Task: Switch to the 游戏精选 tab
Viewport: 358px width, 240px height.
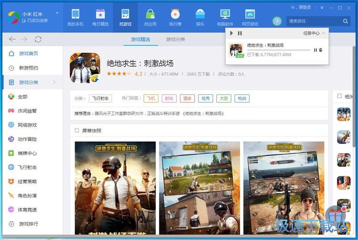Action: tap(140, 40)
